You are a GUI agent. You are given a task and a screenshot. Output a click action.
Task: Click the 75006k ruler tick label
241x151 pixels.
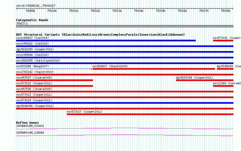tap(182, 11)
